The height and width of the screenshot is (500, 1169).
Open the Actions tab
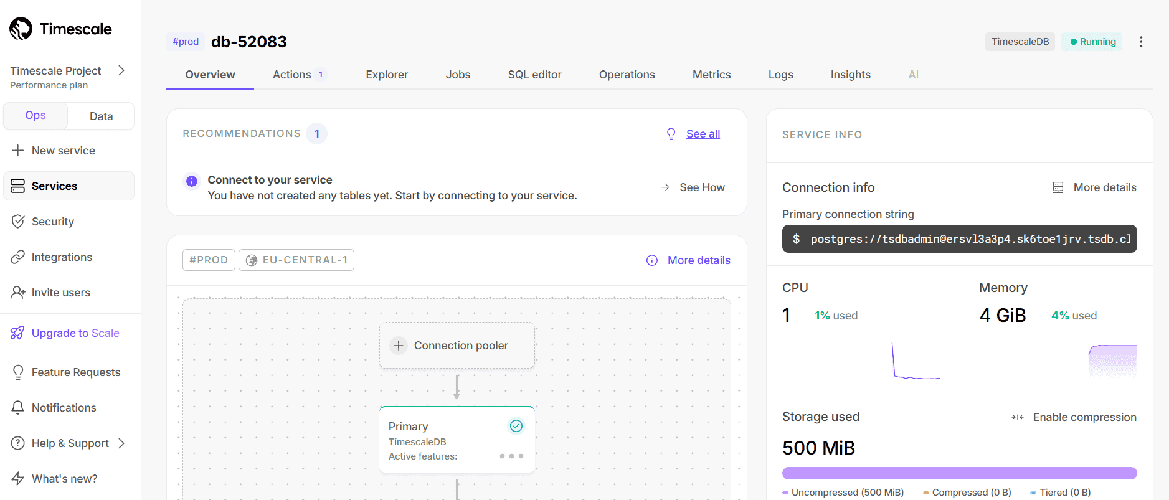click(300, 75)
